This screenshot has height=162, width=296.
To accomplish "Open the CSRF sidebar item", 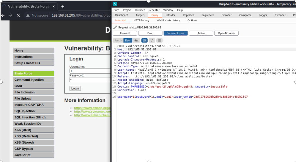I will point(34,86).
